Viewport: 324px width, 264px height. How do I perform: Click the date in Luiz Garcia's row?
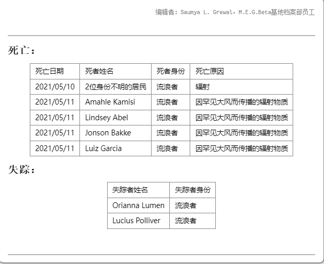[55, 148]
